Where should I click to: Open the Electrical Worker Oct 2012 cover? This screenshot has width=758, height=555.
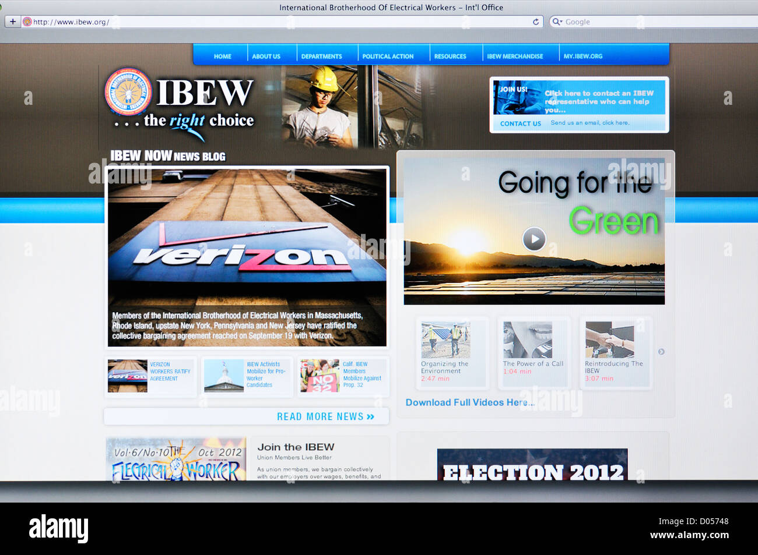(x=176, y=459)
